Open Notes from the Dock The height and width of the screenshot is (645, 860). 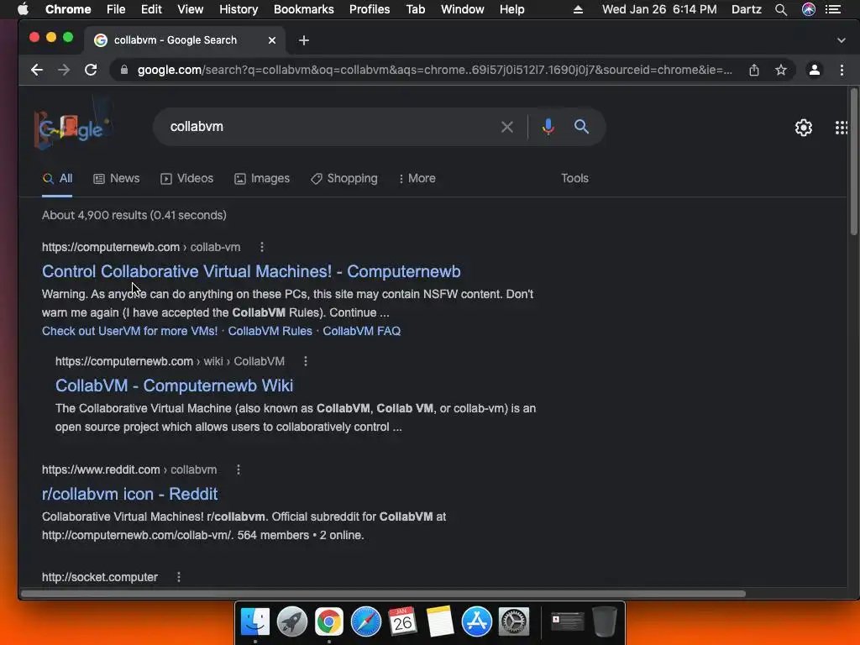[x=440, y=621]
